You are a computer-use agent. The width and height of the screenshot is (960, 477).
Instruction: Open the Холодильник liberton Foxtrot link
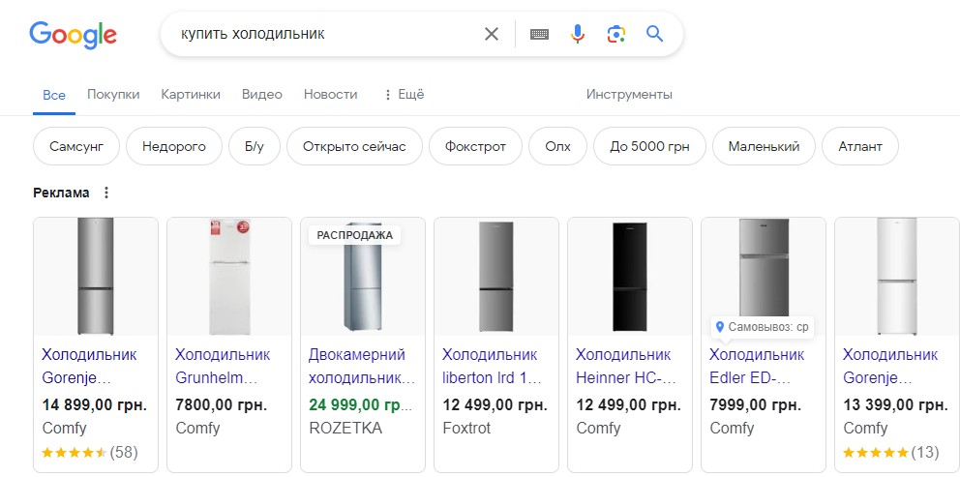[491, 366]
